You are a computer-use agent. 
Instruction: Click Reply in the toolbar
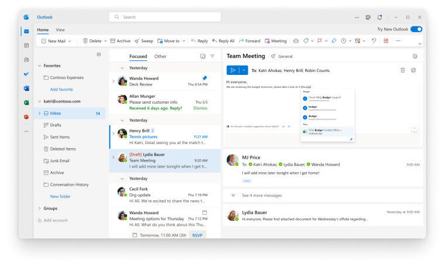(199, 41)
